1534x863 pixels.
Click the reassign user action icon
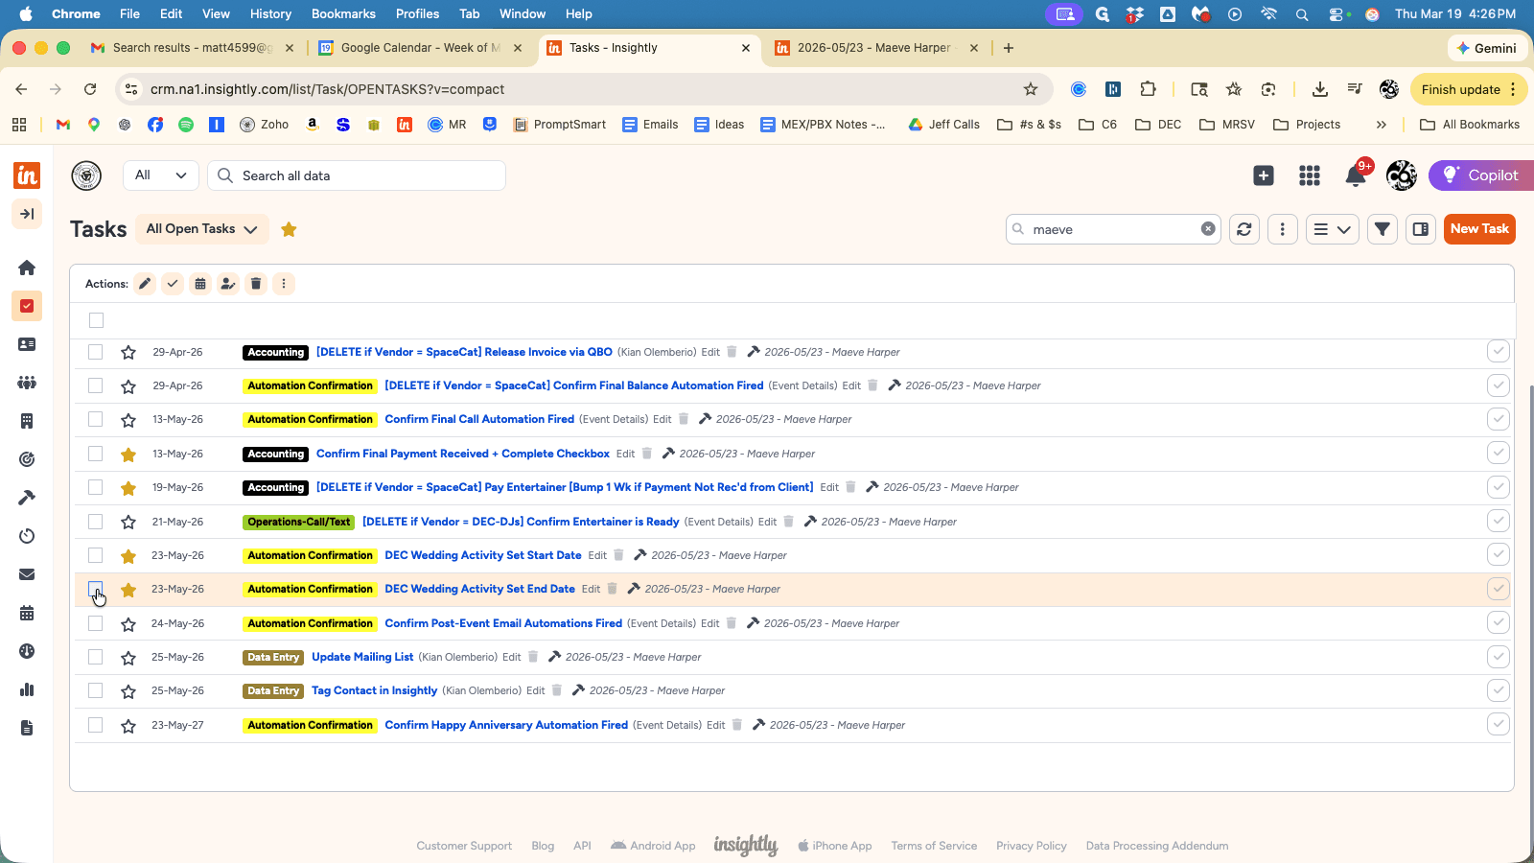click(228, 284)
